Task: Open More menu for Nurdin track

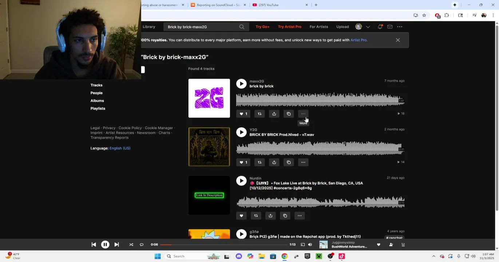Action: (x=300, y=216)
